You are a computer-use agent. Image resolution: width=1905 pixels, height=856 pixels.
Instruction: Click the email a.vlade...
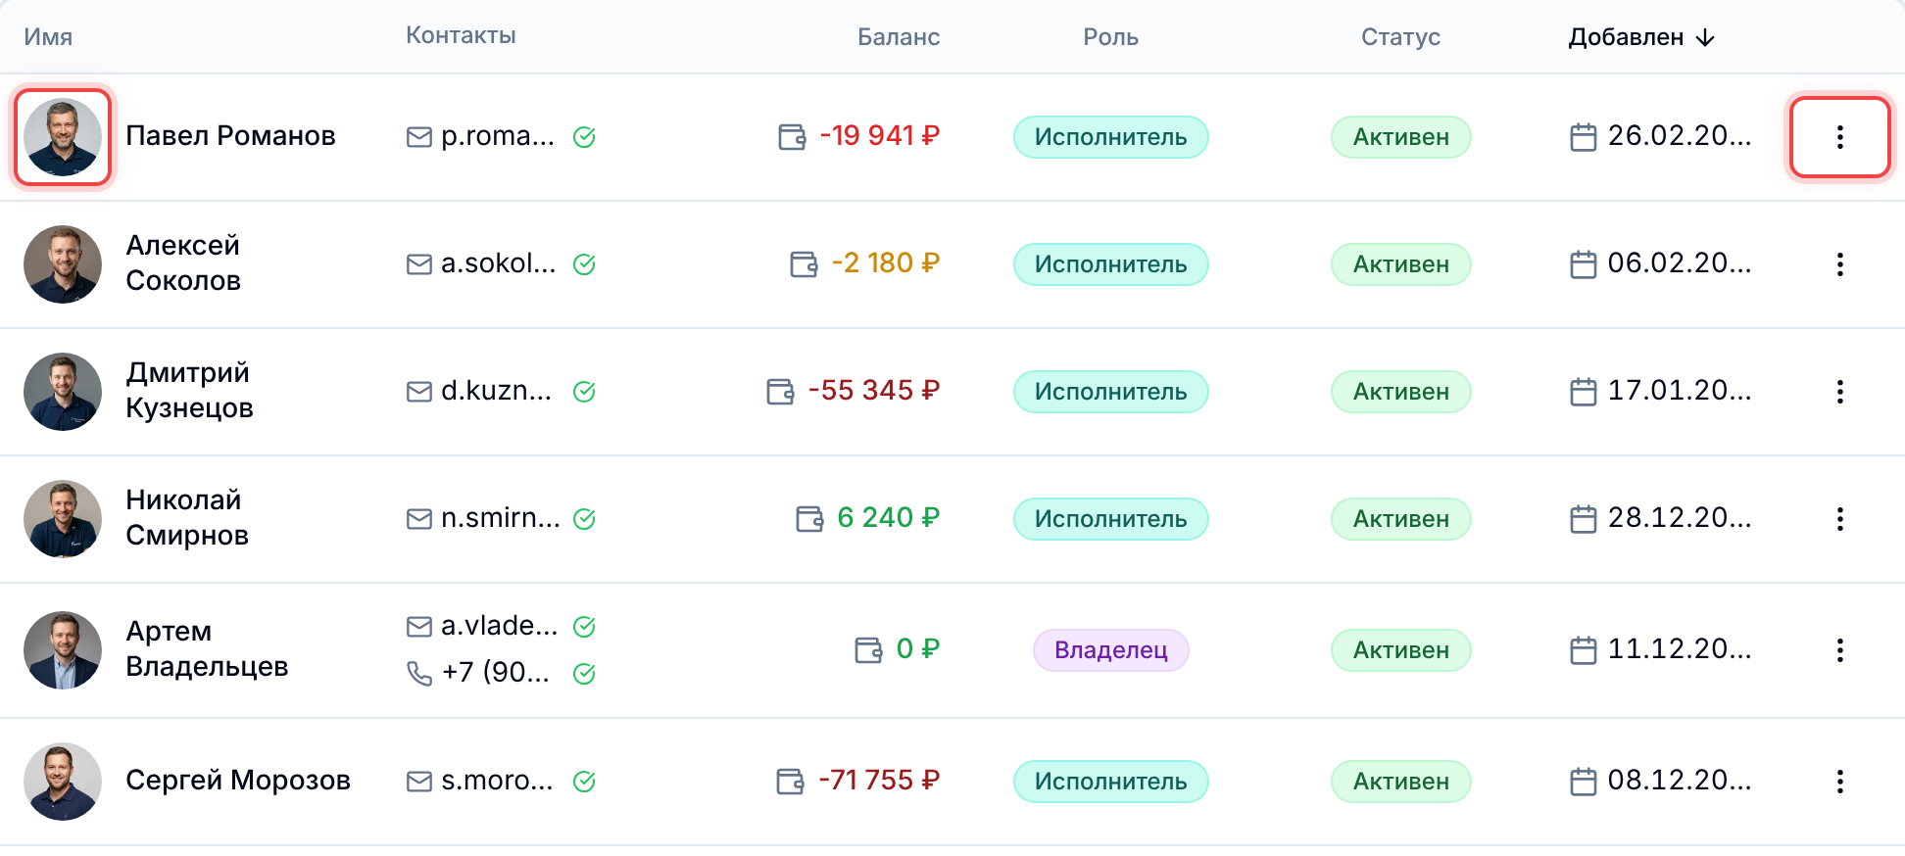point(500,626)
